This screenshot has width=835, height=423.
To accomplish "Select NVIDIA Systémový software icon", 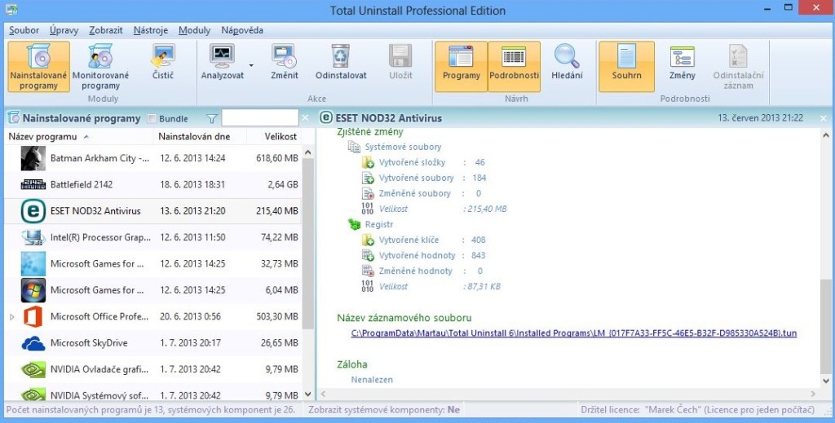I will coord(33,394).
